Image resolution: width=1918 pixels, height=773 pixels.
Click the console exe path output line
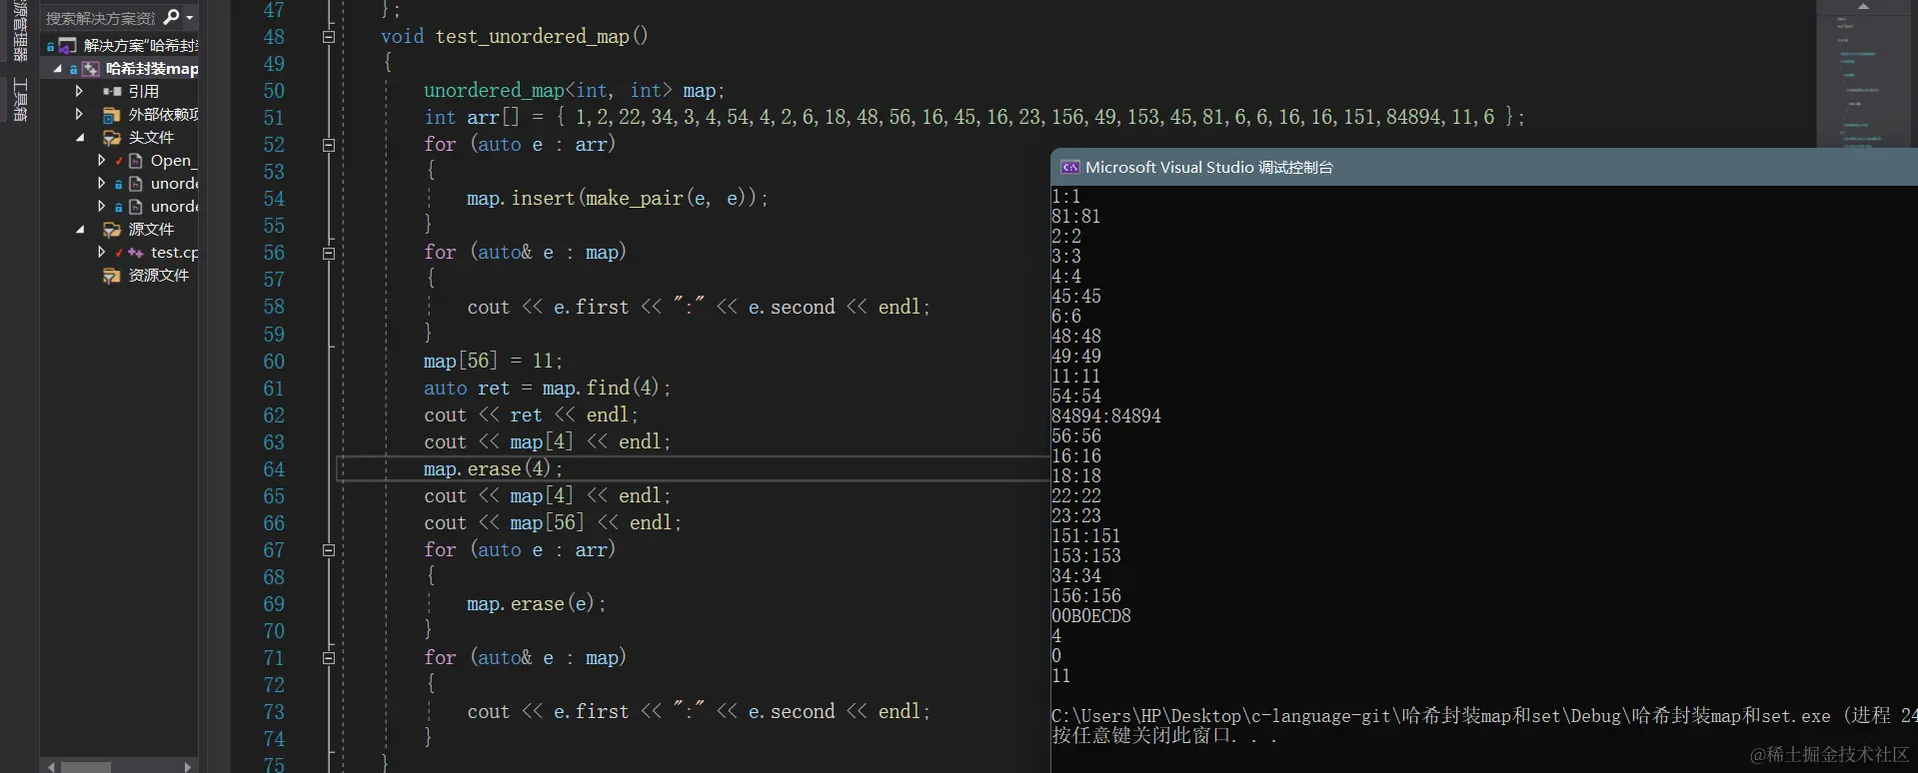point(1484,716)
